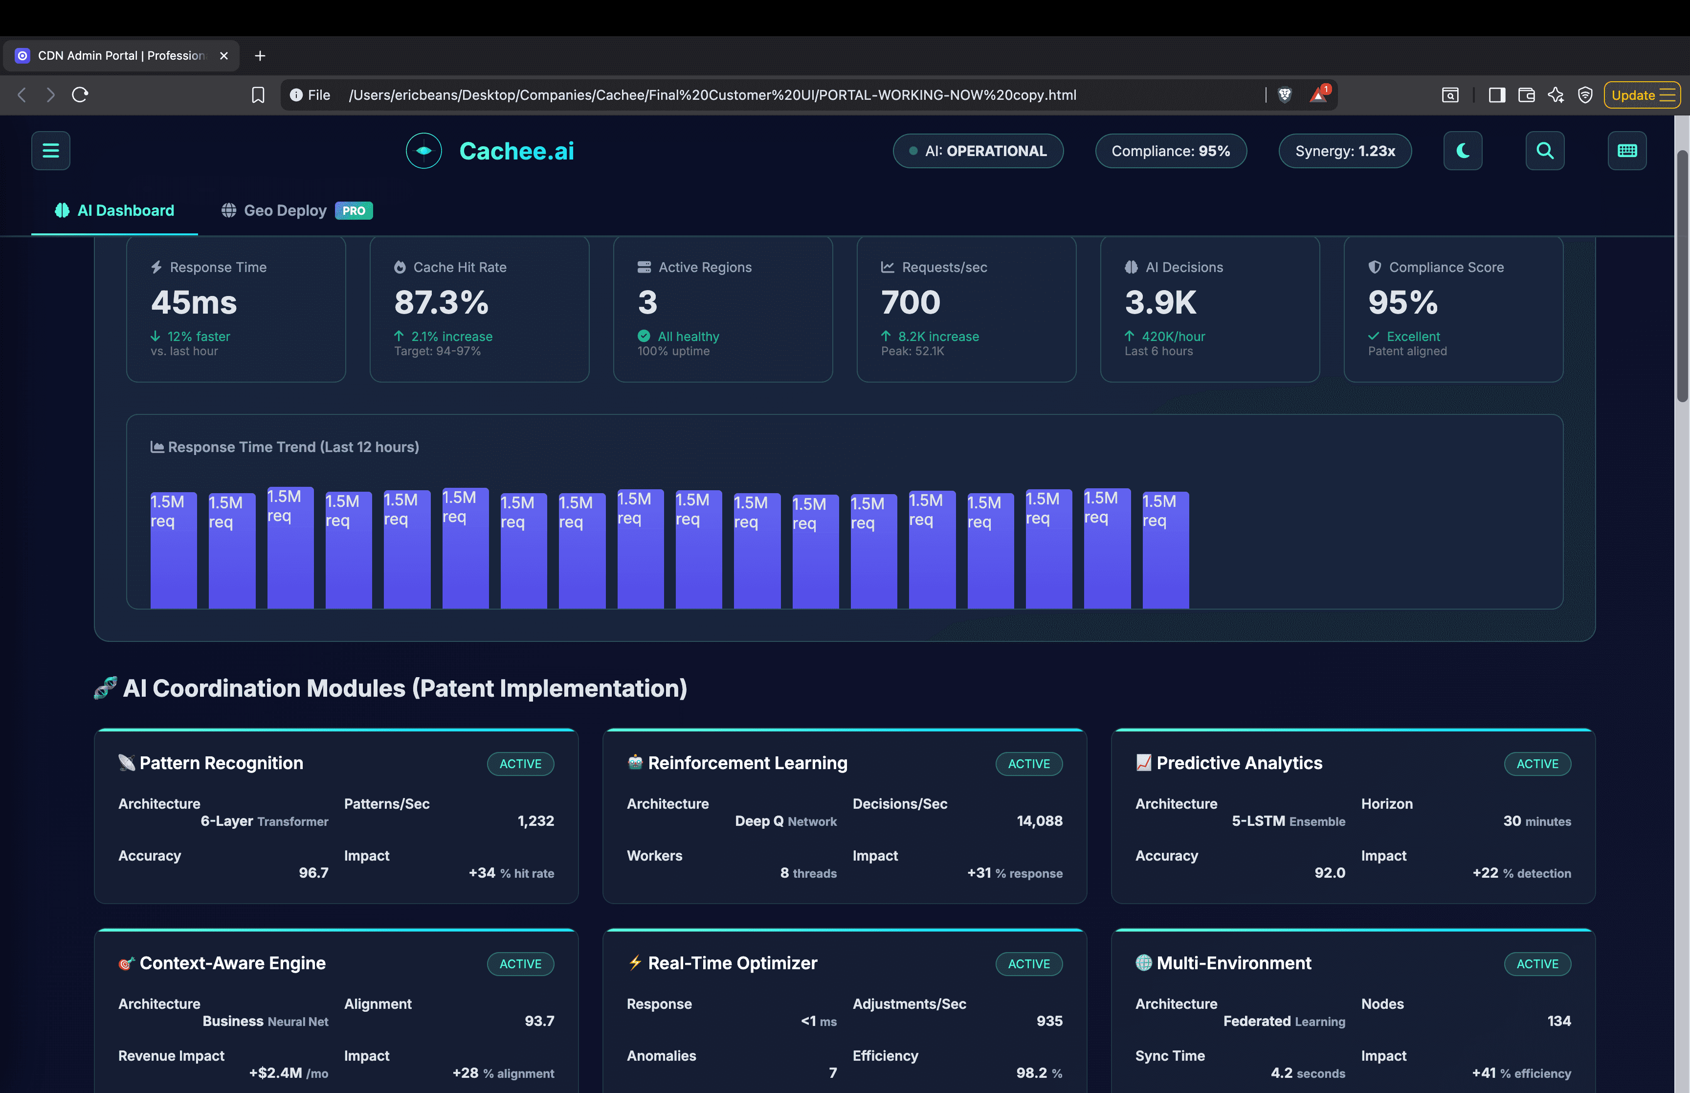The width and height of the screenshot is (1690, 1093).
Task: Open the hamburger navigation icon top-left
Action: [x=50, y=151]
